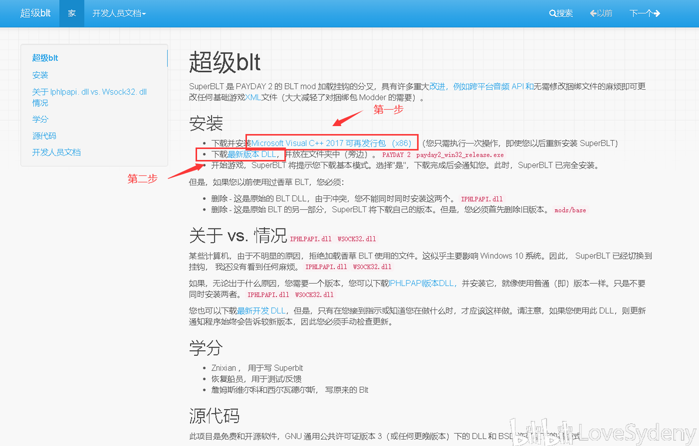Image resolution: width=699 pixels, height=446 pixels.
Task: Click the 超级blt main page heading
Action: click(x=225, y=62)
